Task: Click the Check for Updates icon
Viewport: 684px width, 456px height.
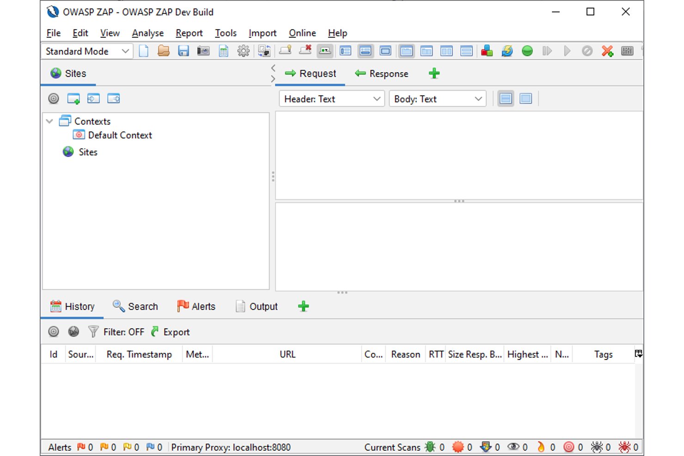Action: [507, 51]
